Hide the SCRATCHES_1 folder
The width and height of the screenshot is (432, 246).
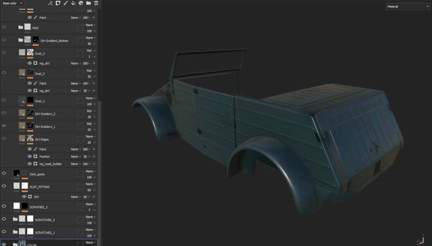tap(4, 232)
